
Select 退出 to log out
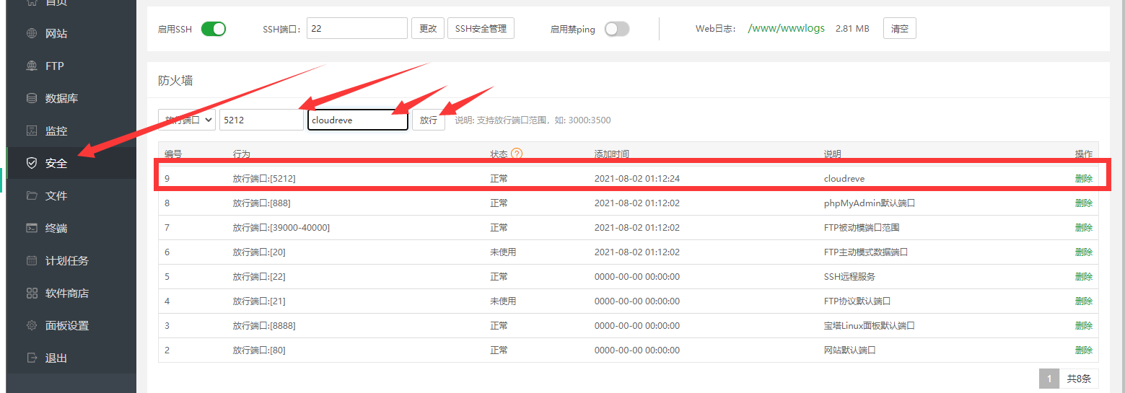pos(56,358)
